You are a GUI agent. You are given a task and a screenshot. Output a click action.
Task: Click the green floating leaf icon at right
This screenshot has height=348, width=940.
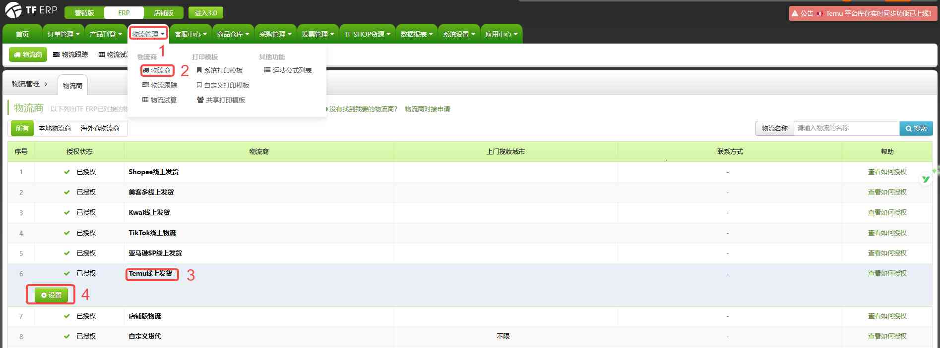(x=926, y=179)
